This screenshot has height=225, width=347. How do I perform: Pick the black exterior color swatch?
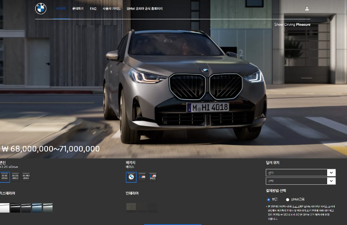point(15,208)
